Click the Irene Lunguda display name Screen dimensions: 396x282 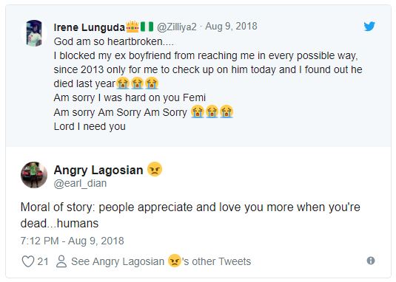89,27
